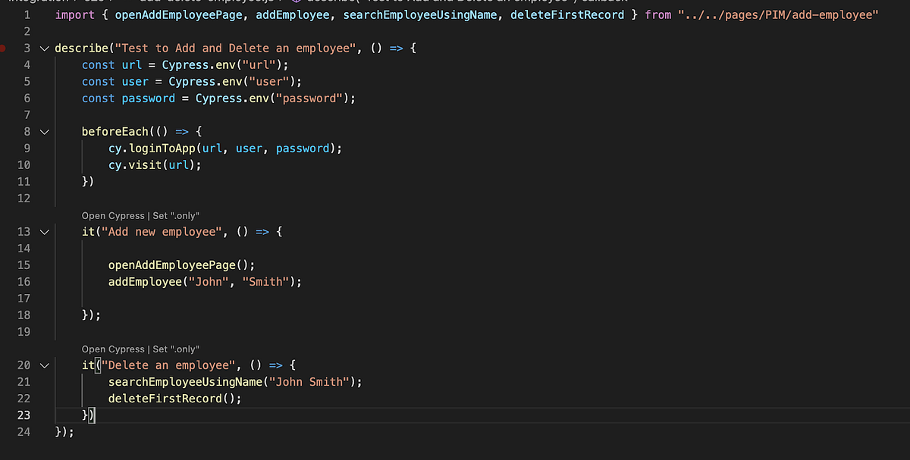Remove the red breakpoint on line 3
Image resolution: width=910 pixels, height=460 pixels.
coord(3,48)
